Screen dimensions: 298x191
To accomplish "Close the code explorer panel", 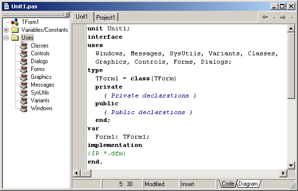I will [x=67, y=14].
